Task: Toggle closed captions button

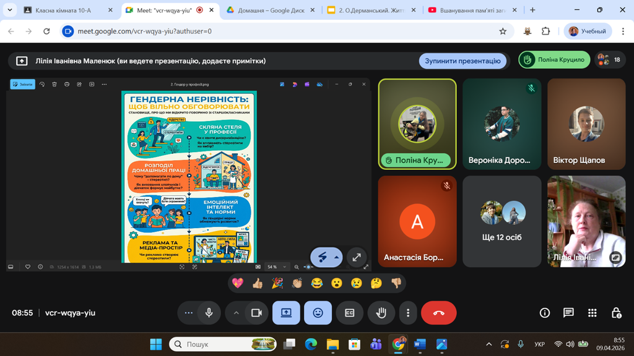Action: point(349,313)
